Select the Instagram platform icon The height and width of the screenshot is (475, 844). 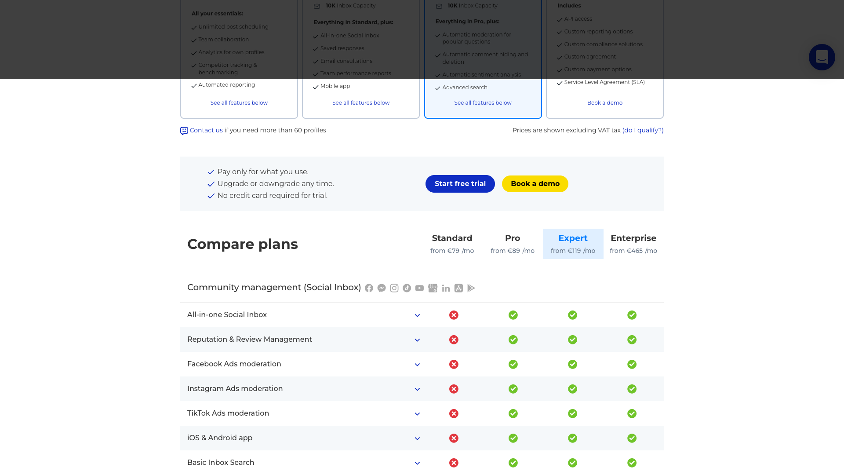click(x=394, y=288)
